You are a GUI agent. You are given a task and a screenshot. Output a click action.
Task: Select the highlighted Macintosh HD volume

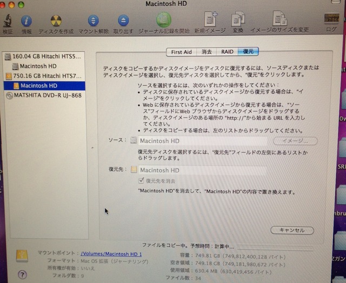point(44,86)
